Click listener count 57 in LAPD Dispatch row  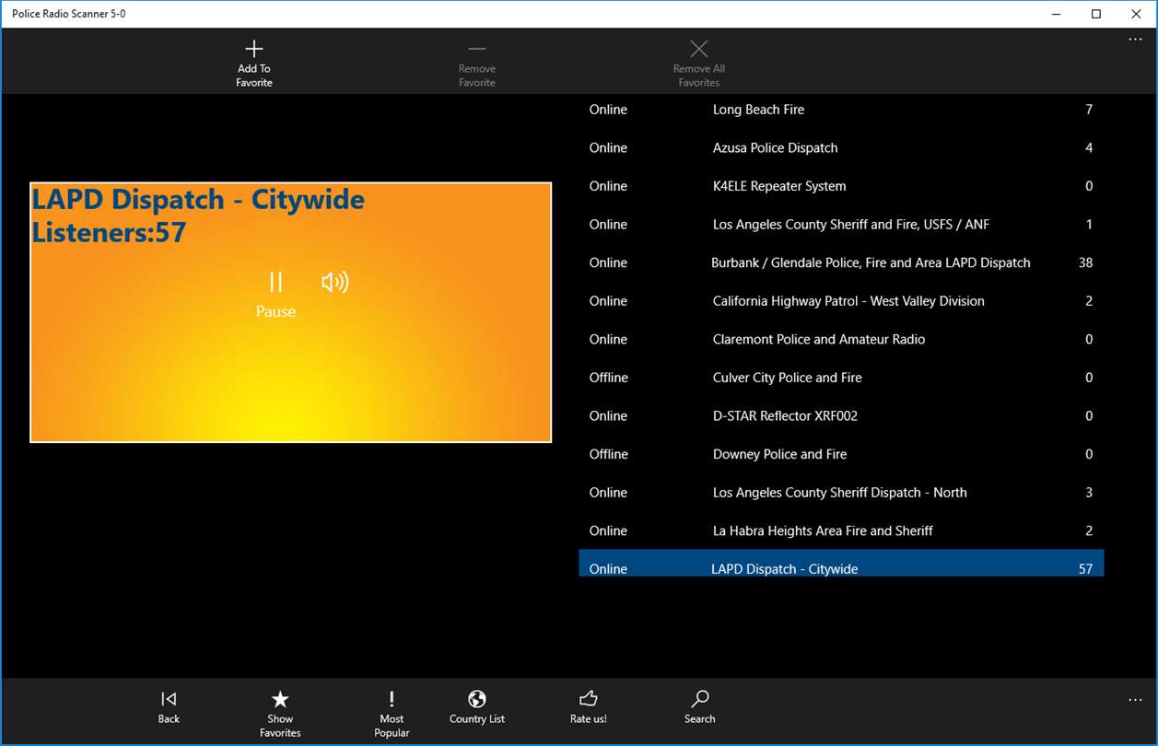tap(1085, 569)
